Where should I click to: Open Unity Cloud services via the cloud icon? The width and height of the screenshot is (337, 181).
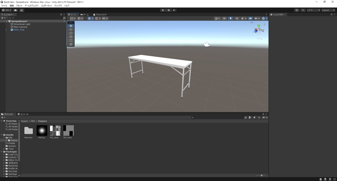pos(15,10)
